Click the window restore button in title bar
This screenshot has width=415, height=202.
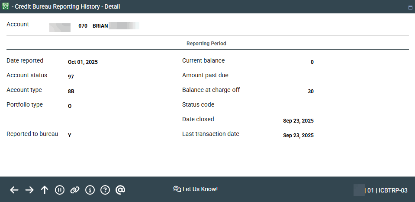coord(410,7)
